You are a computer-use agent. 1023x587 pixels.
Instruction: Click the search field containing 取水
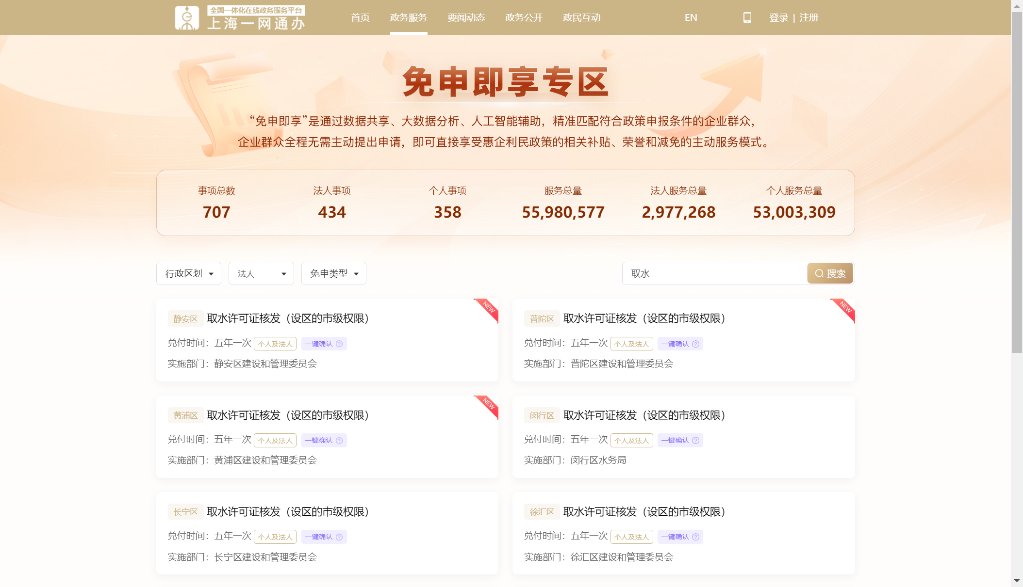pyautogui.click(x=714, y=273)
